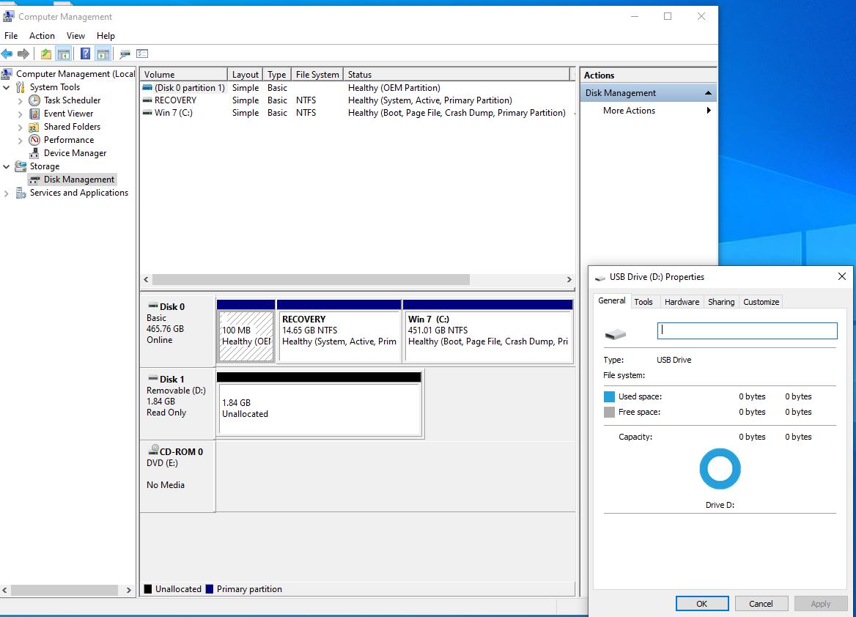The height and width of the screenshot is (617, 856).
Task: Select the 100 MB OEM partition block
Action: (246, 331)
